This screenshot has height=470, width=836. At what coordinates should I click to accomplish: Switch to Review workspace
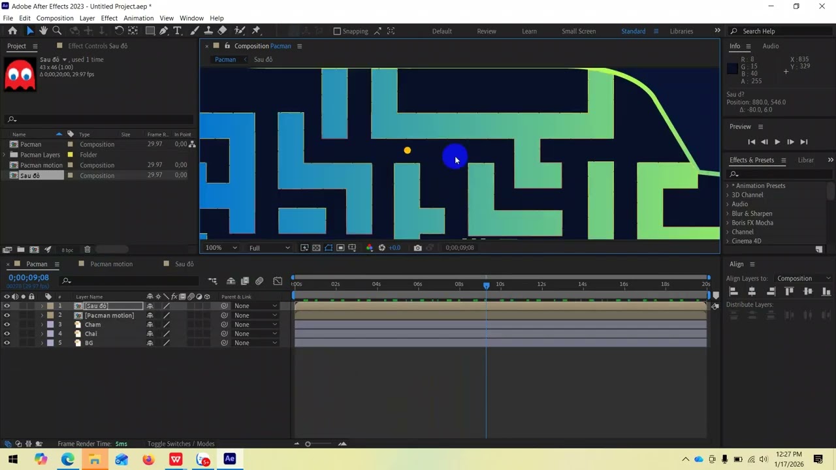[x=487, y=31]
